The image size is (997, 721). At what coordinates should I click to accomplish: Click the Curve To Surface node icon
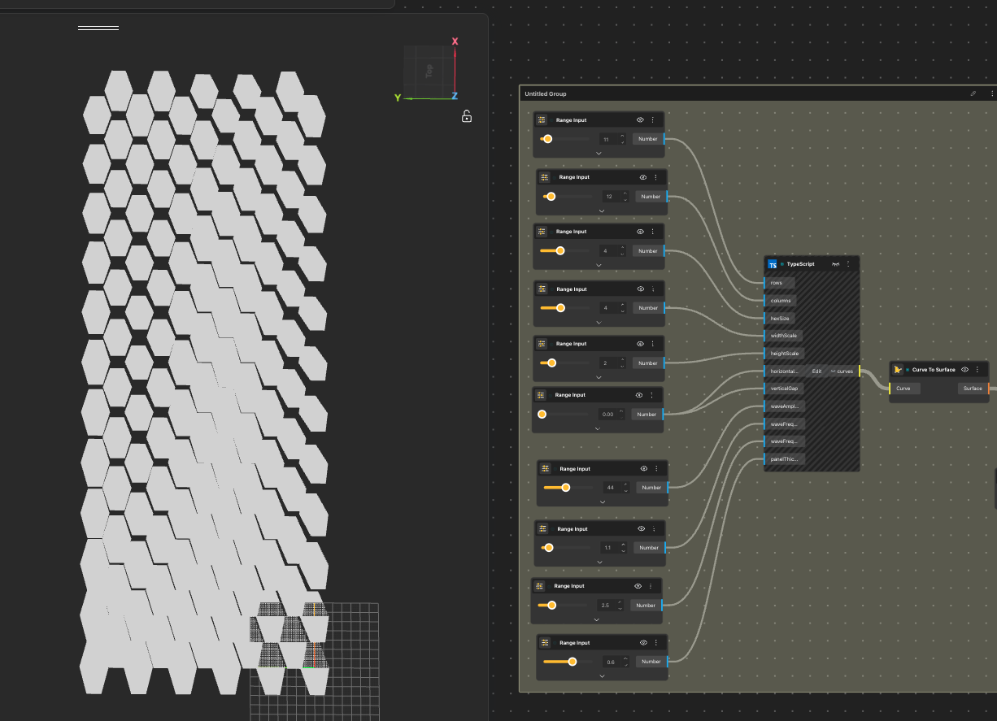click(898, 370)
